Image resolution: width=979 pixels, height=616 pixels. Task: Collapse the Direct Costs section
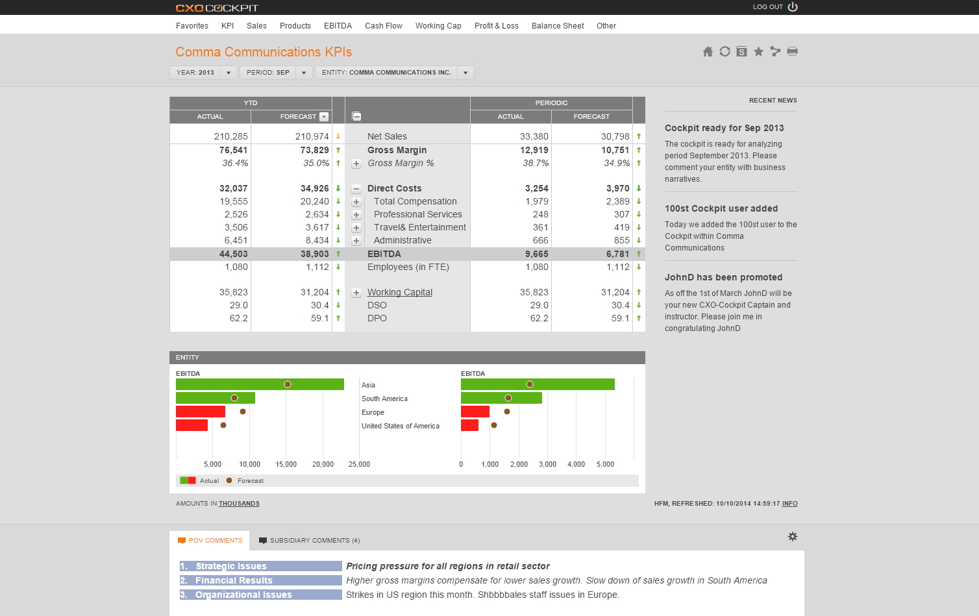pos(356,189)
